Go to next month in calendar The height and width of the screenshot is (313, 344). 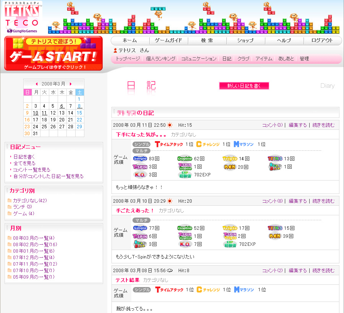pos(70,84)
